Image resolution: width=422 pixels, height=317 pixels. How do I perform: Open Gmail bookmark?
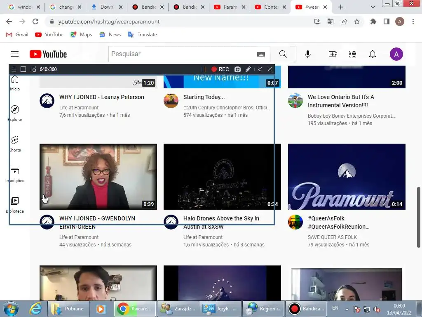click(x=17, y=35)
